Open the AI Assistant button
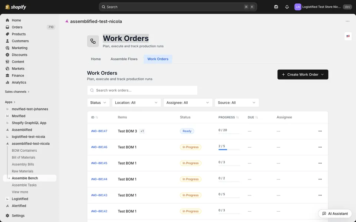Viewport: 356px width, 222px height. click(335, 213)
